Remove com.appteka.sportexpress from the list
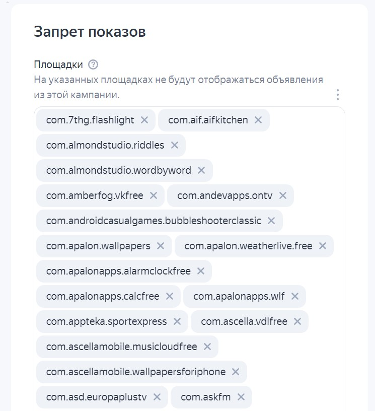The image size is (375, 411). [x=177, y=321]
